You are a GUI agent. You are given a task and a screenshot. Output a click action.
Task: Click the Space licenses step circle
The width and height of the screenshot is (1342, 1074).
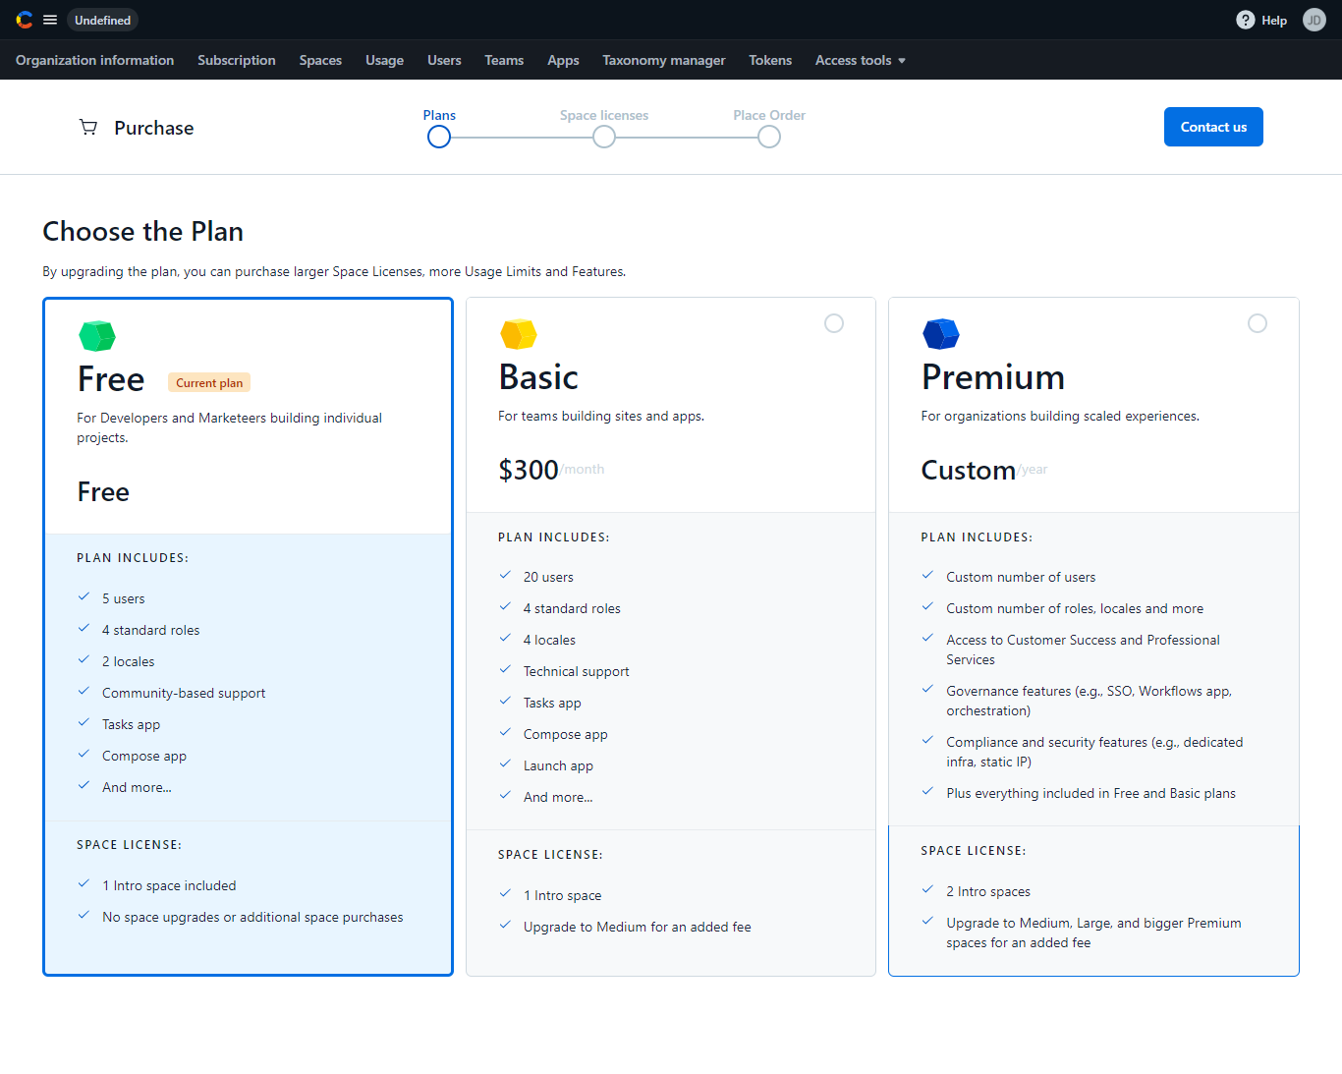click(604, 137)
